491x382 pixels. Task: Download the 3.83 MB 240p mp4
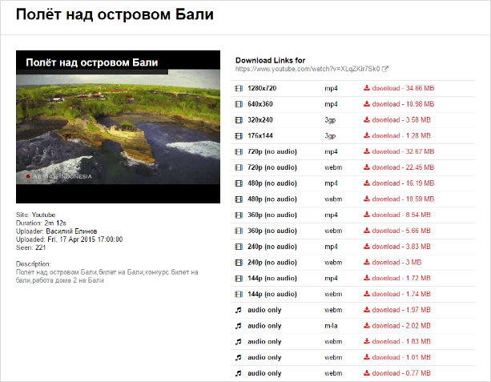396,247
